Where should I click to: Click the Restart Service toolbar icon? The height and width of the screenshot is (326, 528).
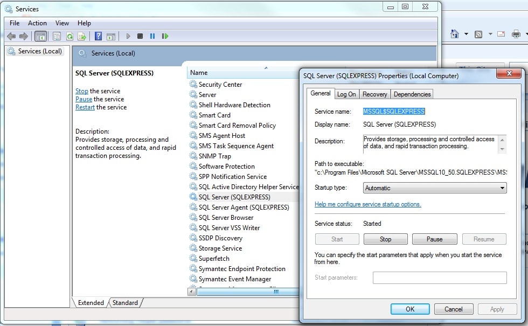coord(165,36)
